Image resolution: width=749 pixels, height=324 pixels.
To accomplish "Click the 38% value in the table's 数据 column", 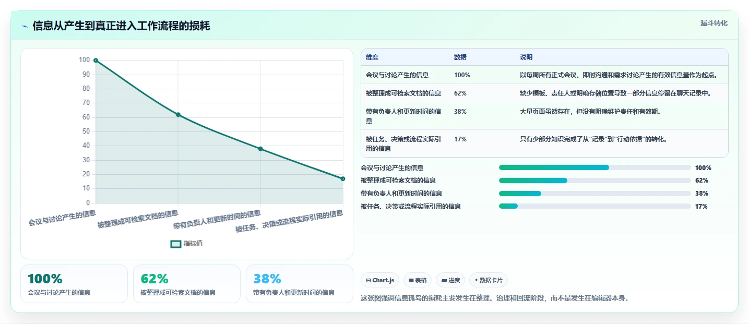I will click(x=460, y=112).
